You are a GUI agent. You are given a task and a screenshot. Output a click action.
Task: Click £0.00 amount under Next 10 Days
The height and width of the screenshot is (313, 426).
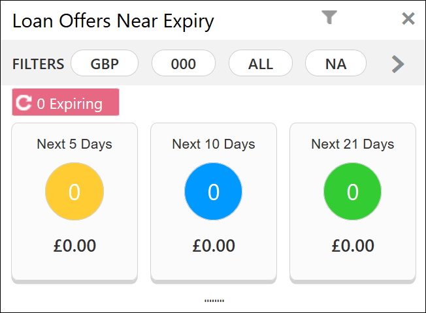214,245
